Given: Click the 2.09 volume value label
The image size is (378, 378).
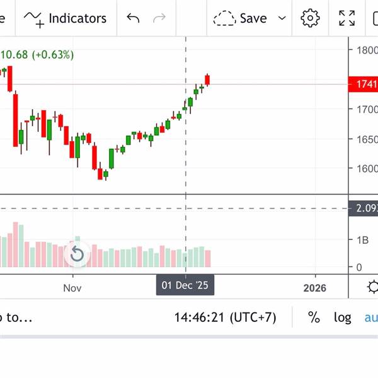Looking at the screenshot, I should click(x=365, y=209).
